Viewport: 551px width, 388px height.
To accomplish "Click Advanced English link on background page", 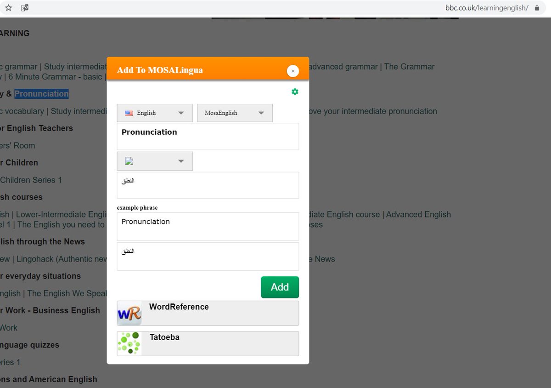I will coord(418,215).
